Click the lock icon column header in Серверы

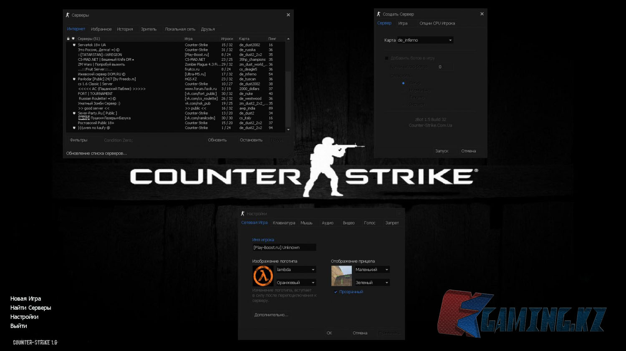click(x=68, y=39)
